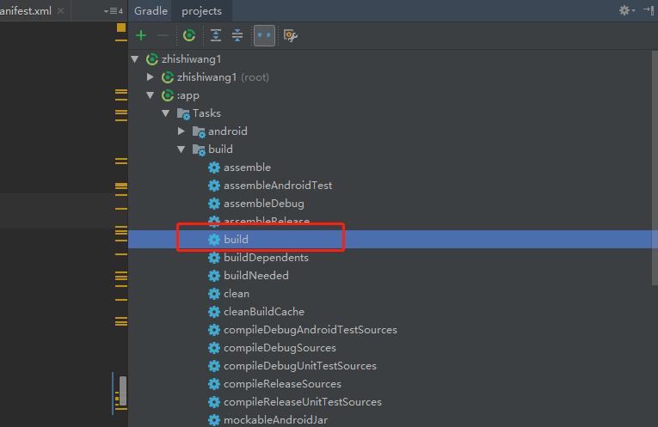
Task: Switch to the projects tab
Action: point(201,11)
